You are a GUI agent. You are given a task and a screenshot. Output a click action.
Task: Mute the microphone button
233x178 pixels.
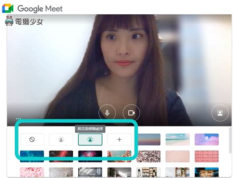[107, 113]
